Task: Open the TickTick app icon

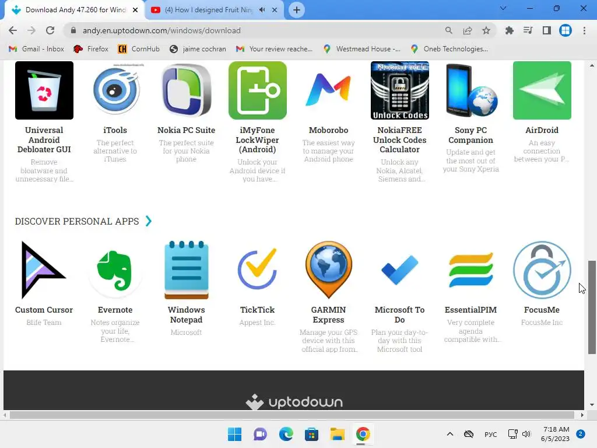Action: click(x=257, y=270)
